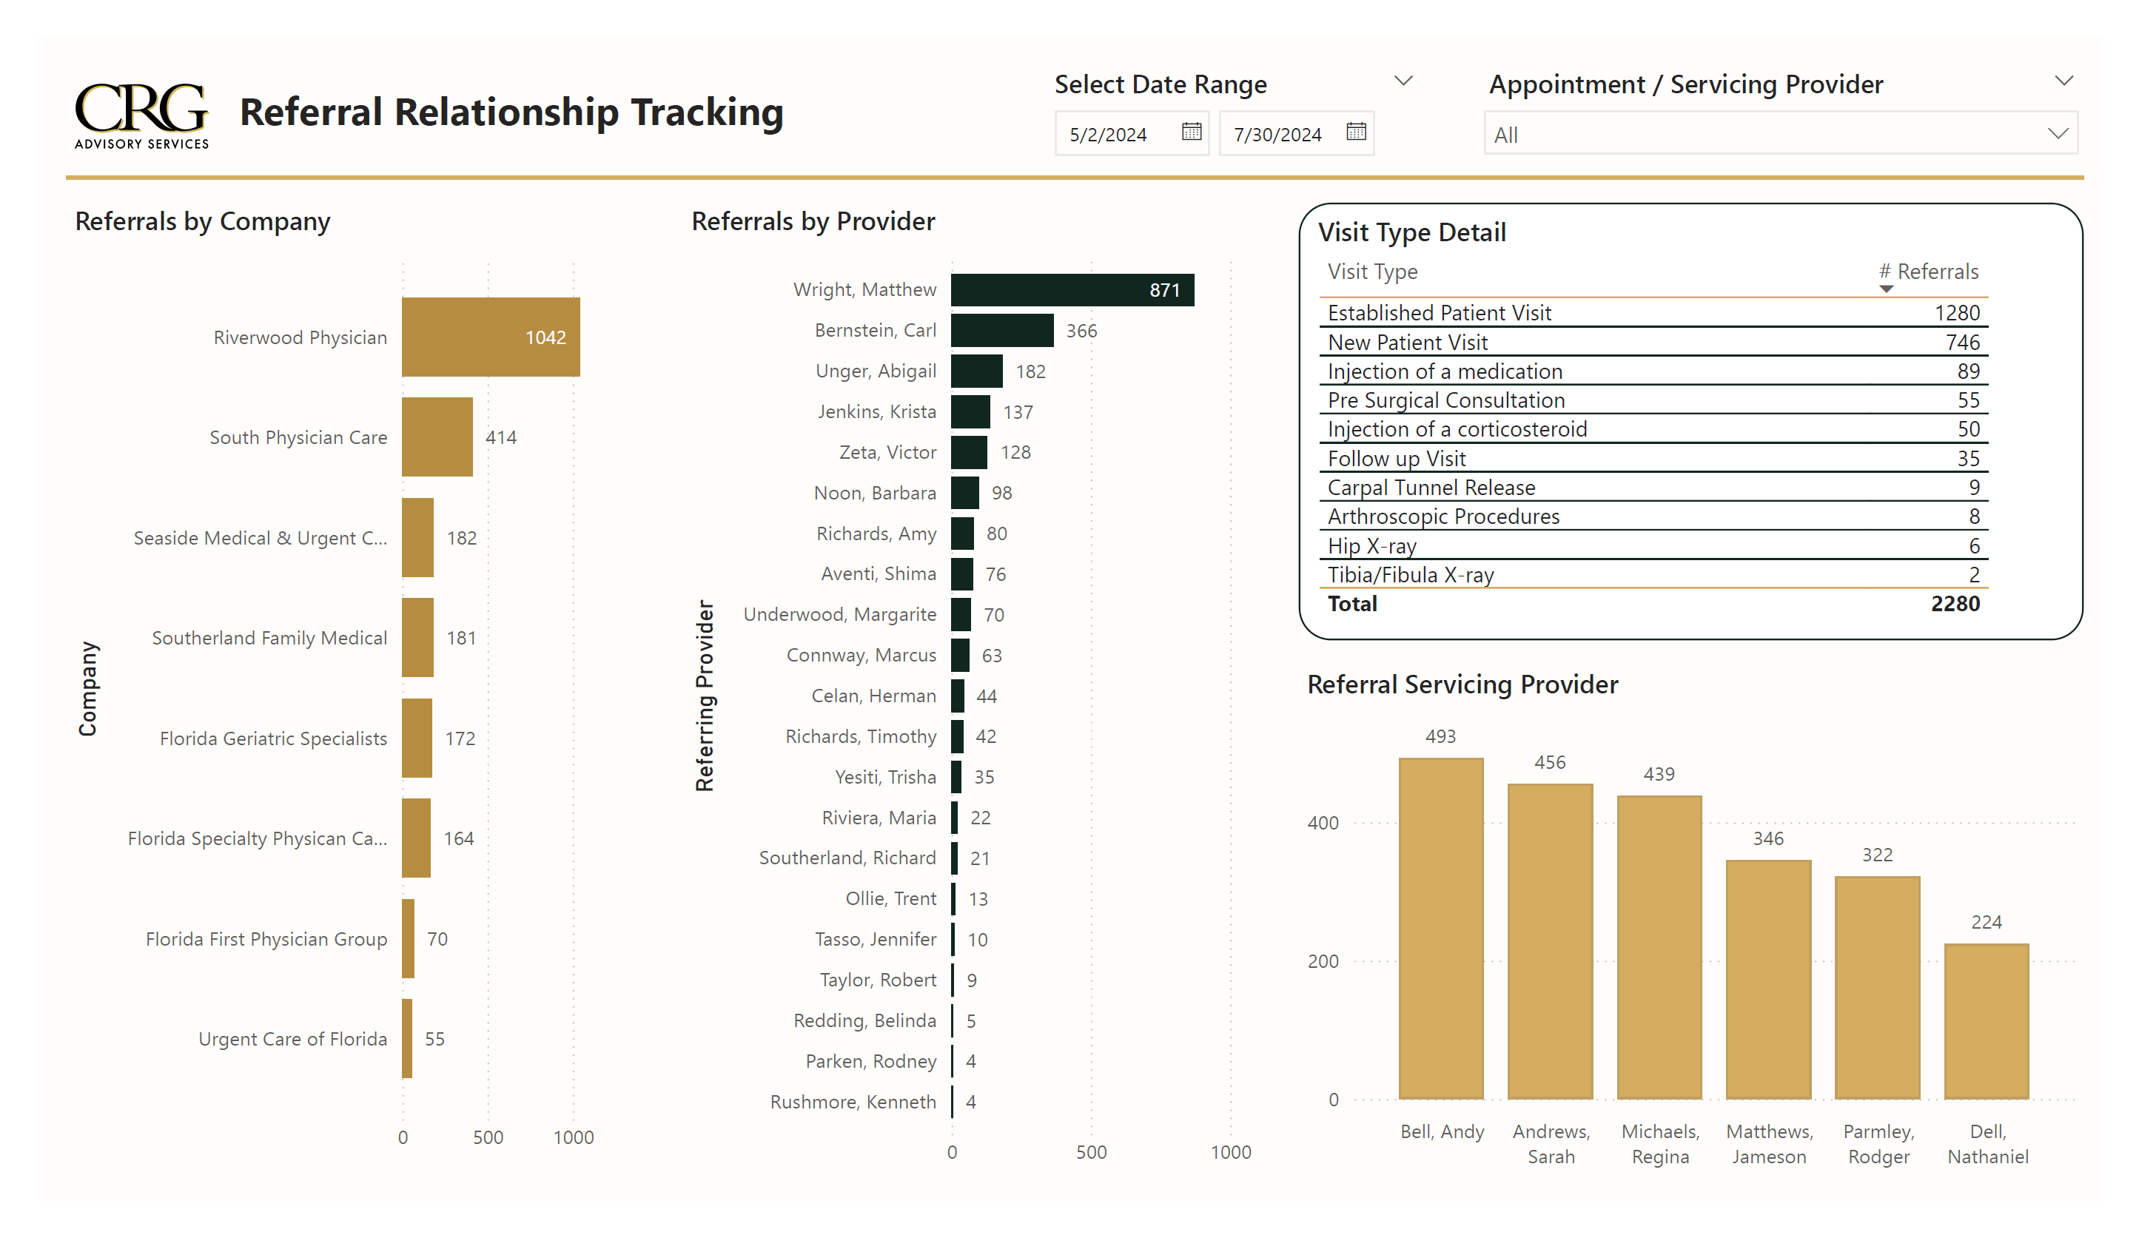This screenshot has height=1235, width=2139.
Task: Collapse the Select Date Range slicer chevron
Action: [1403, 81]
